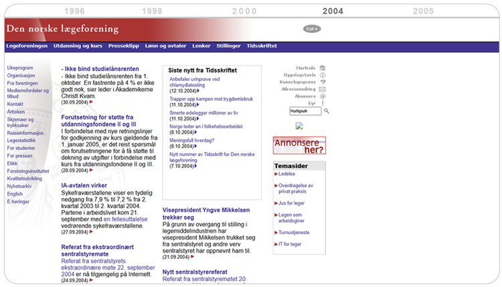Click the Adresseendring envelope icon

[323, 89]
